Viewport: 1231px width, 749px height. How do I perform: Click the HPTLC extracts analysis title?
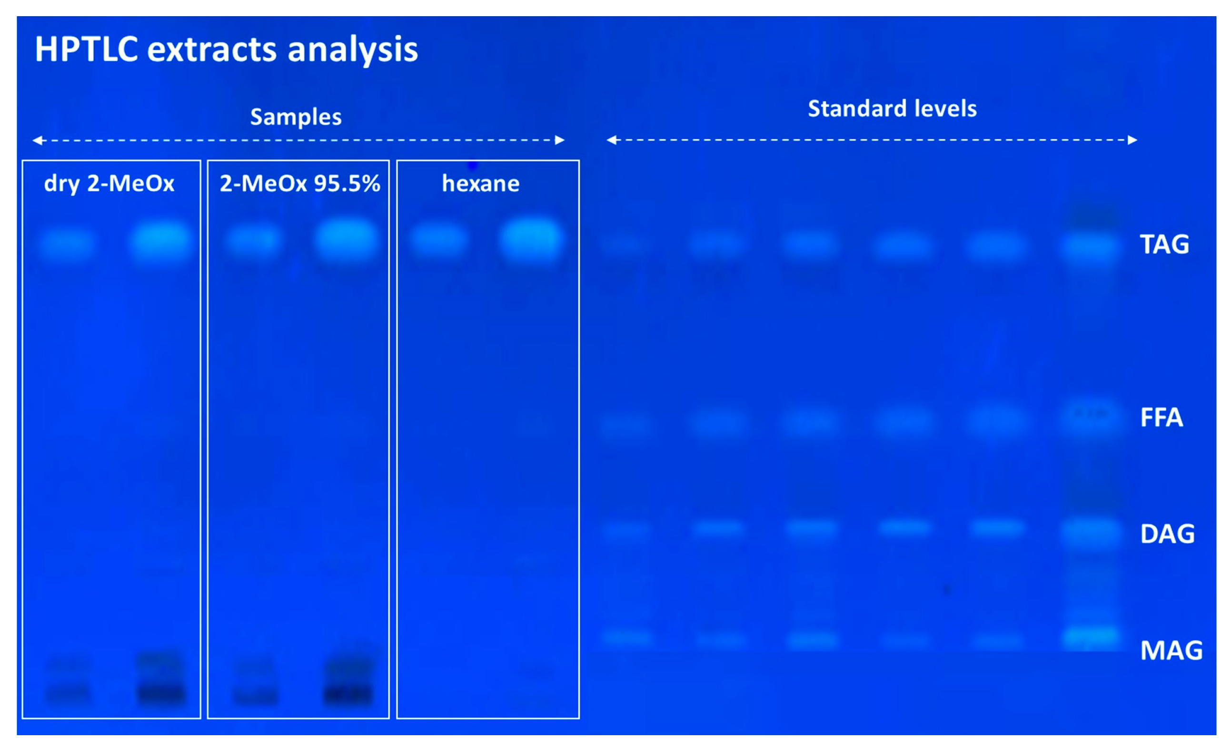click(226, 50)
